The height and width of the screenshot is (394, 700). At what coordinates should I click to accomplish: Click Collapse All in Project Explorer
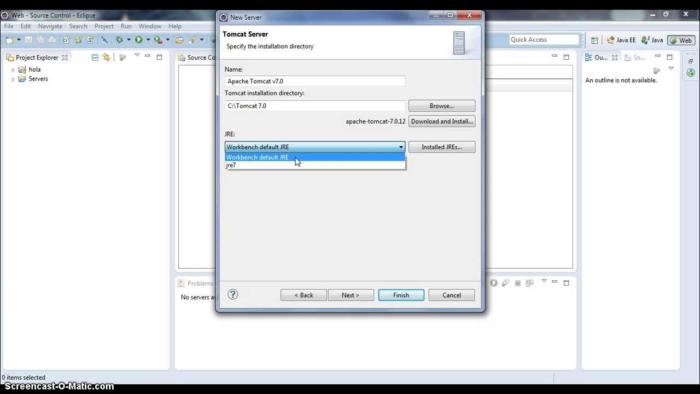click(x=95, y=57)
